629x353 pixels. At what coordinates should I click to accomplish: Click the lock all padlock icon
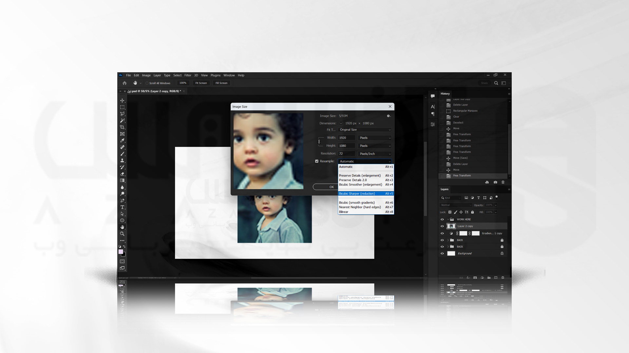point(472,212)
